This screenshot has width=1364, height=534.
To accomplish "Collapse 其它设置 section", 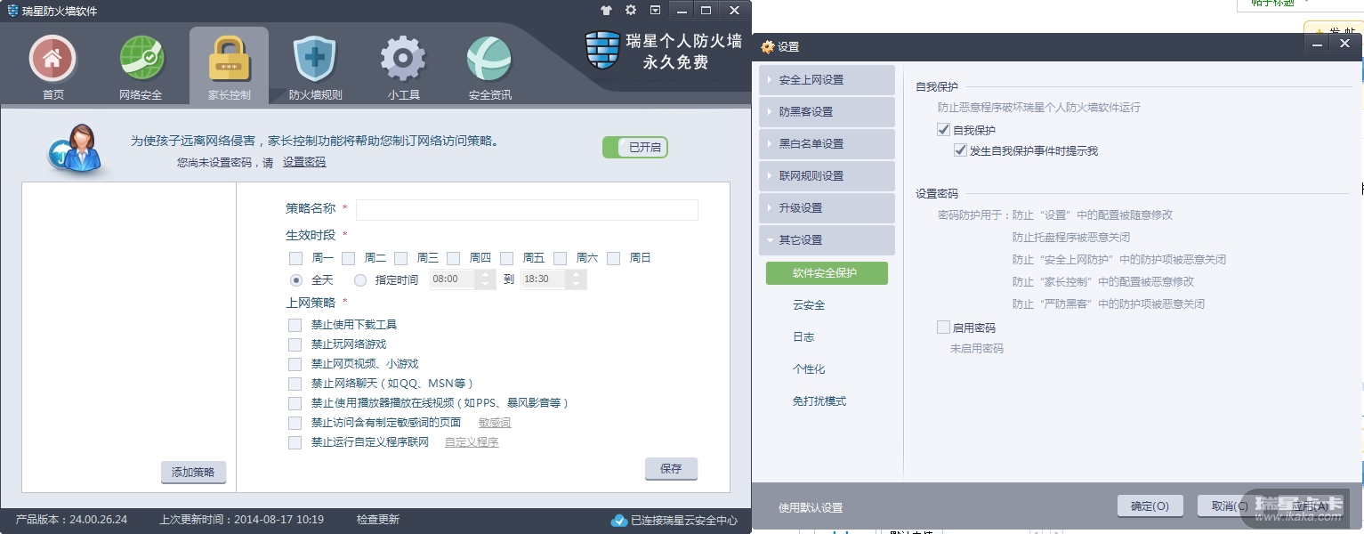I will click(x=827, y=240).
